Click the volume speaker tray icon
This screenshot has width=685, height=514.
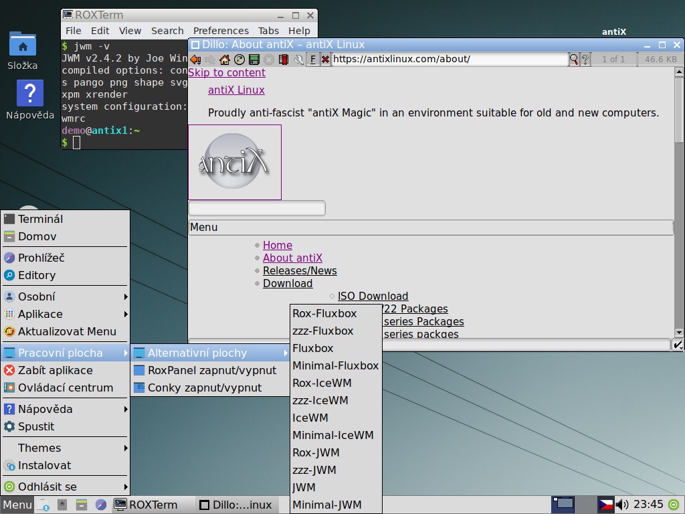(621, 505)
